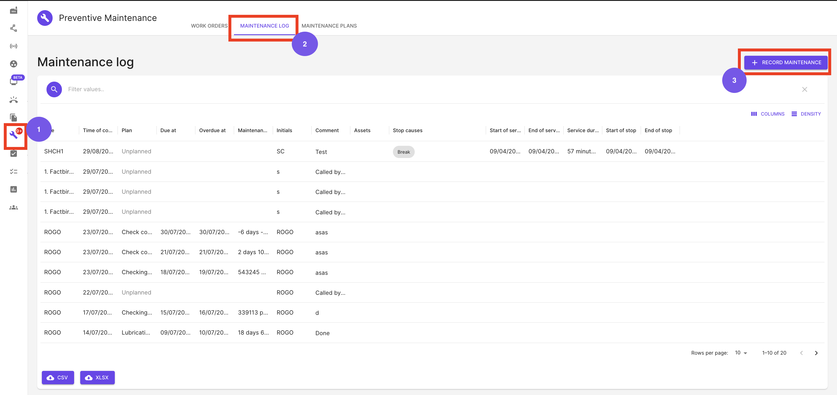The height and width of the screenshot is (395, 837).
Task: Click the bar chart reports sidebar icon
Action: tap(14, 189)
